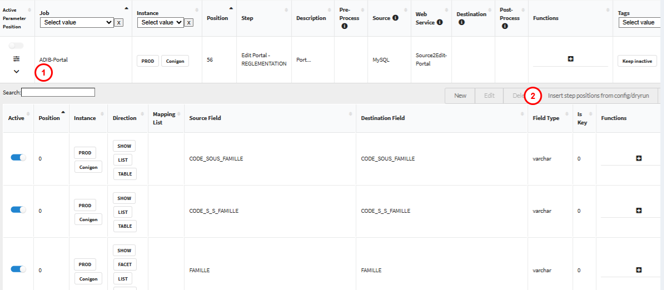Click the Destination column info icon
This screenshot has width=664, height=290.
(x=461, y=22)
